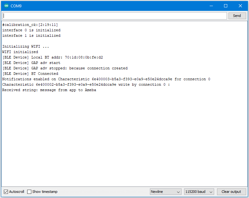Click the Arduino icon in title bar
Viewport: 249px width, 198px height.
click(x=6, y=6)
